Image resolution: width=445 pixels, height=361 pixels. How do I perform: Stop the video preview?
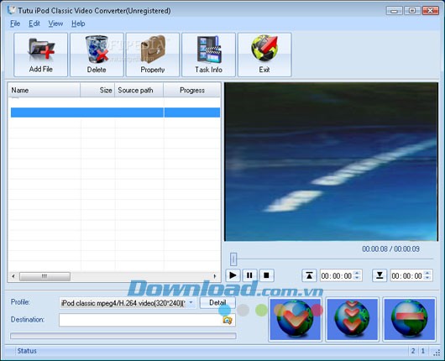(x=266, y=275)
